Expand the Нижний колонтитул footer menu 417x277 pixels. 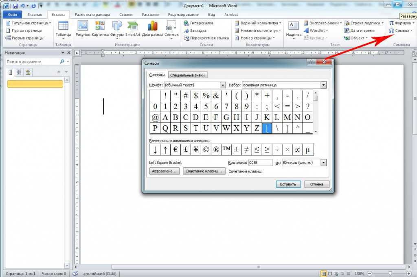[x=258, y=31]
